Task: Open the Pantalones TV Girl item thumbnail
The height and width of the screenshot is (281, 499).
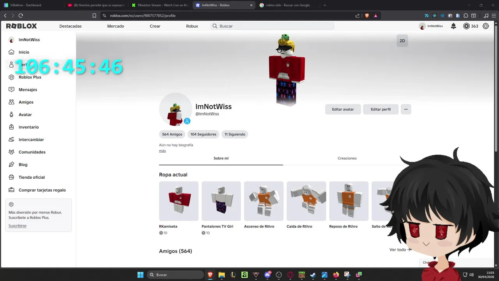Action: [x=221, y=201]
